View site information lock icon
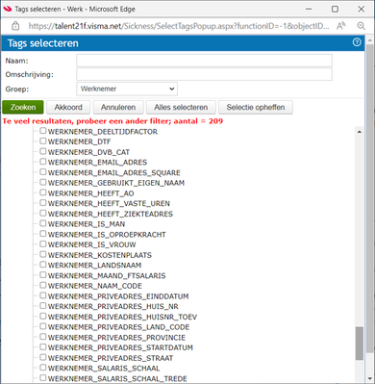 coord(15,26)
